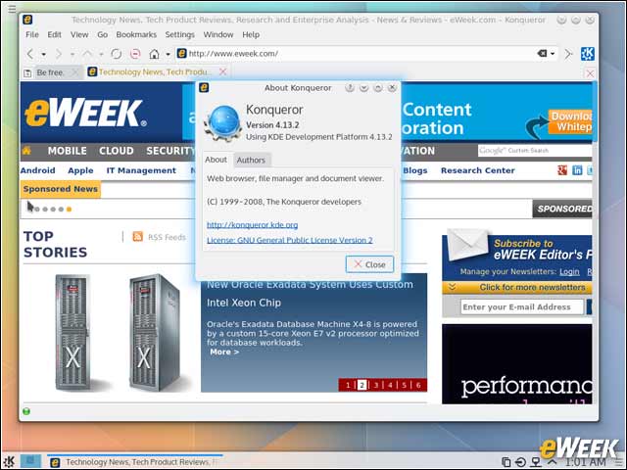The width and height of the screenshot is (627, 470).
Task: Switch to the Authors tab in About dialog
Action: pyautogui.click(x=251, y=160)
